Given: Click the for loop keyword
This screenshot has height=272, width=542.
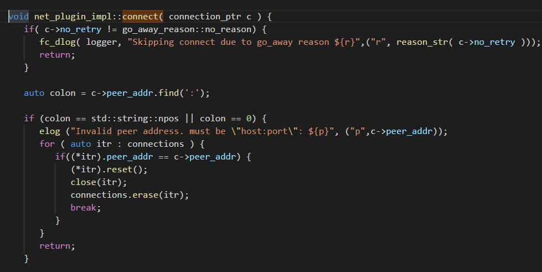Looking at the screenshot, I should tap(47, 144).
